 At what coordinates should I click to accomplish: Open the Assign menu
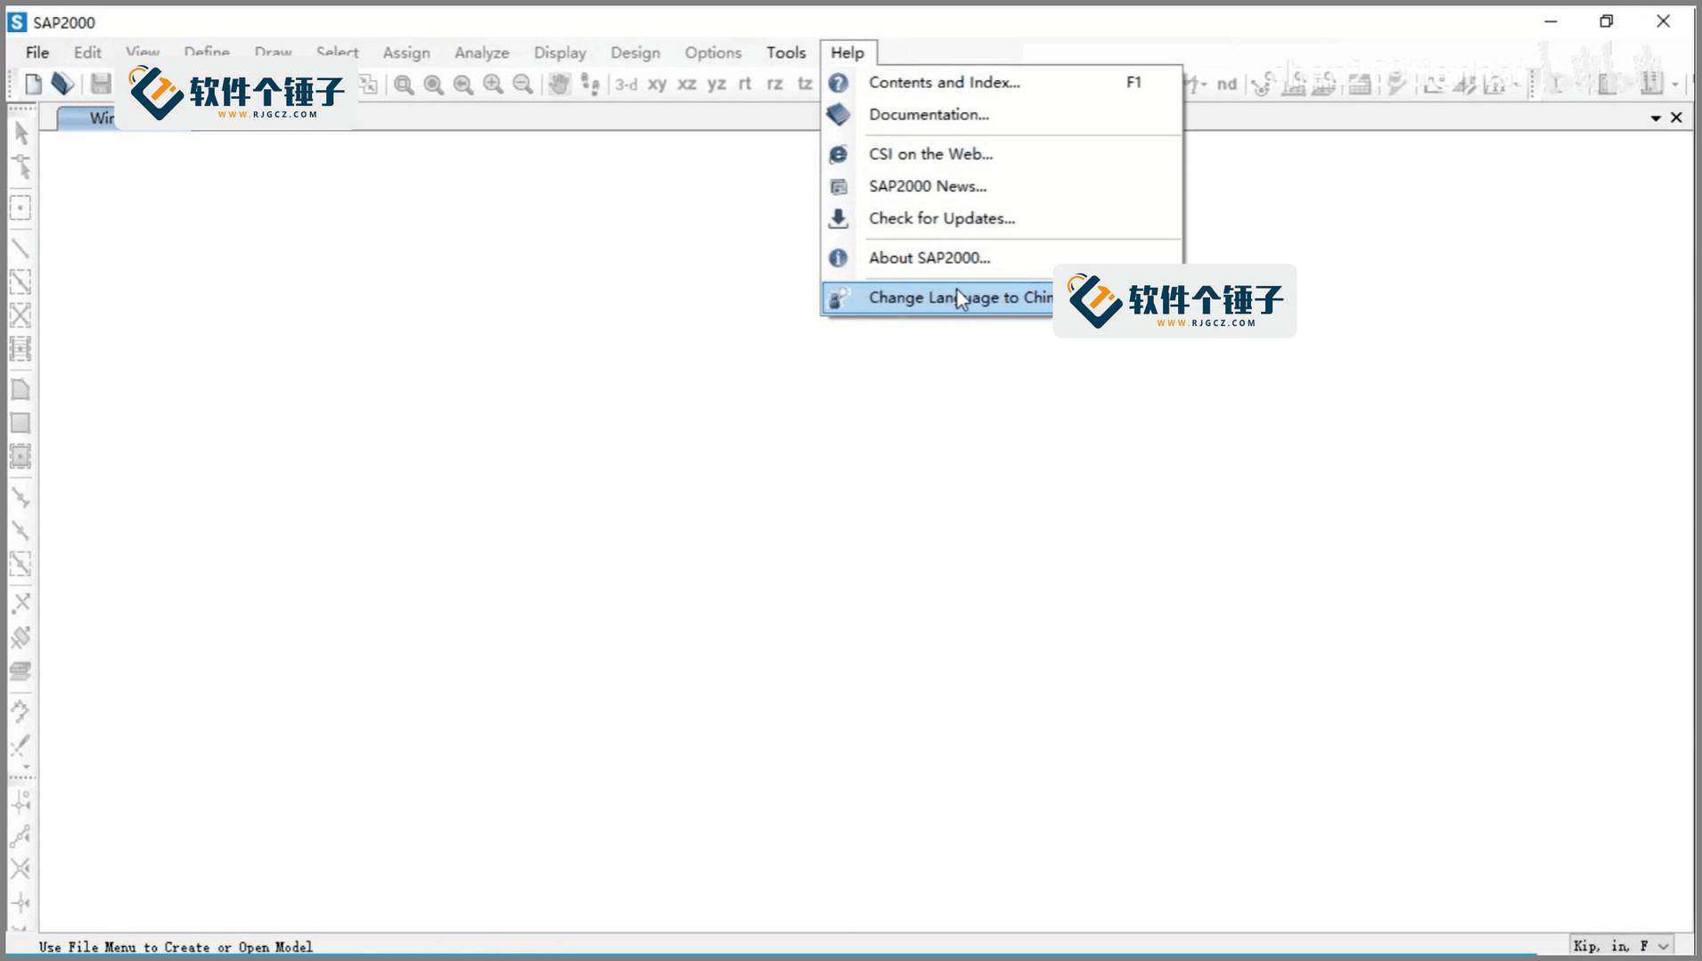point(406,53)
